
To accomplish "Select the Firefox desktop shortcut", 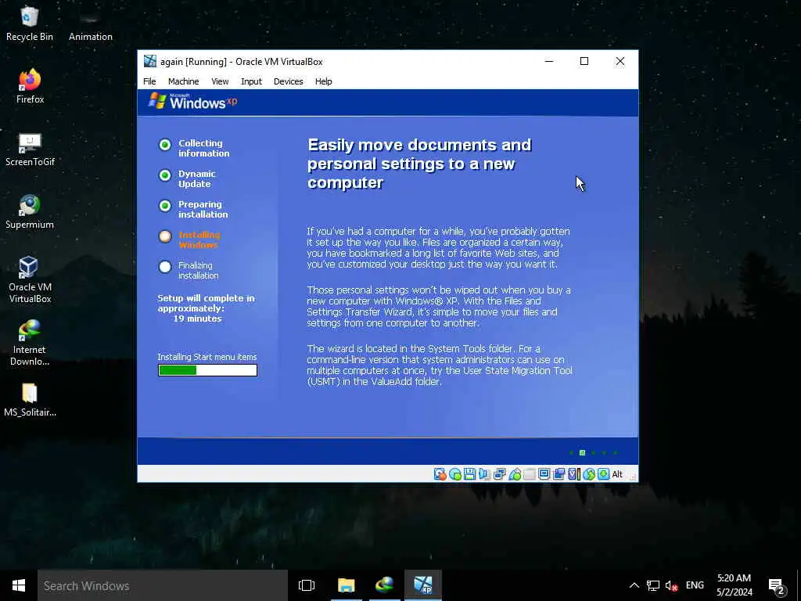I will (30, 86).
